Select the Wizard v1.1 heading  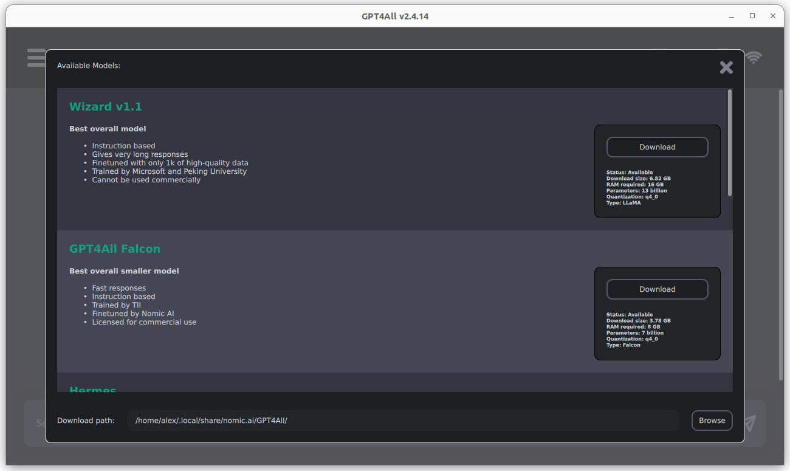tap(106, 107)
